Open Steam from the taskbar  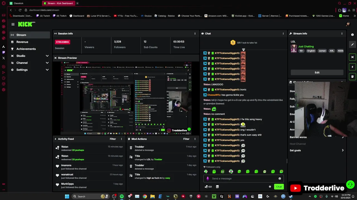[291, 196]
